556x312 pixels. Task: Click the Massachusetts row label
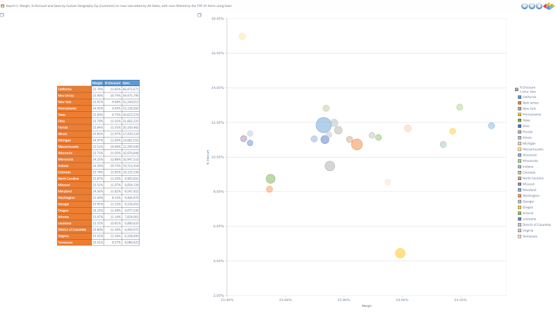click(x=68, y=147)
